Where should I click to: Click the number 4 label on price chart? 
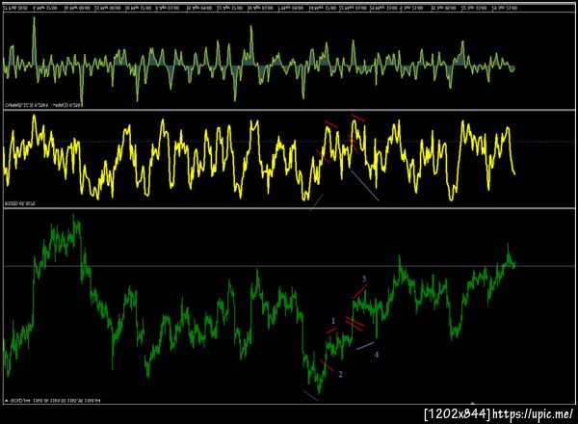click(x=376, y=355)
